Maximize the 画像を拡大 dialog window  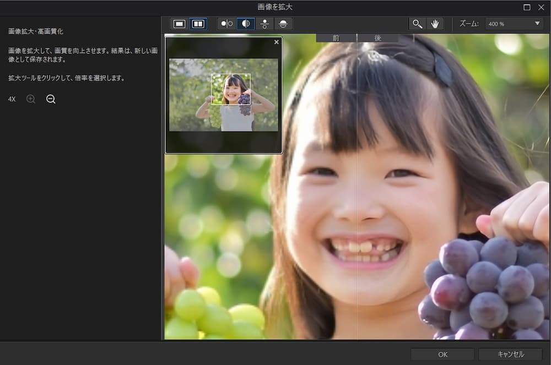[527, 7]
